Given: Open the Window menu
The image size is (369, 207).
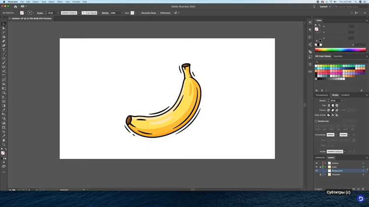Looking at the screenshot, I should [76, 1].
